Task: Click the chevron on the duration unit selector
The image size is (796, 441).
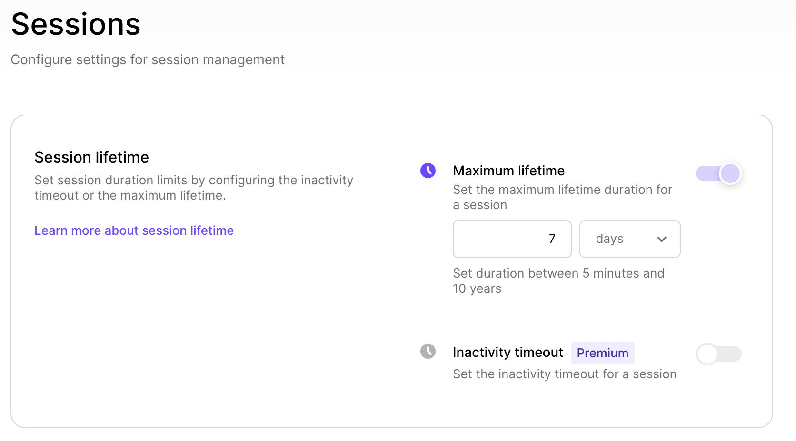Action: tap(661, 240)
